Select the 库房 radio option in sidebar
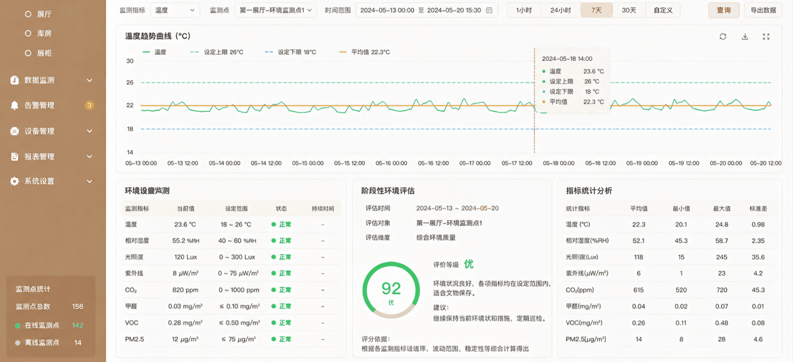 point(28,33)
